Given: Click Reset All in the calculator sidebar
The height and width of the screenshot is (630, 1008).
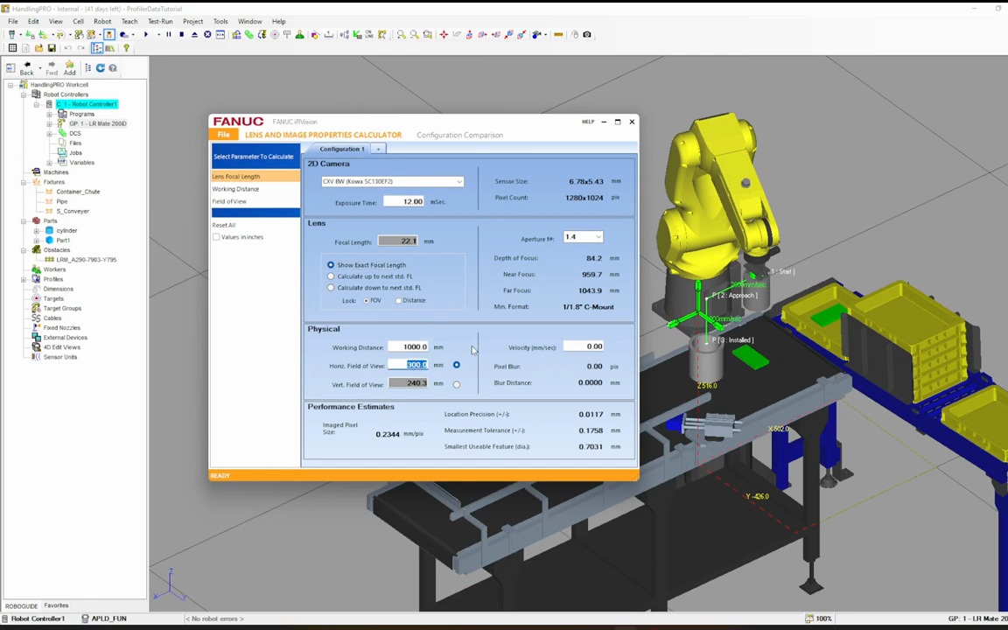Looking at the screenshot, I should coord(223,225).
